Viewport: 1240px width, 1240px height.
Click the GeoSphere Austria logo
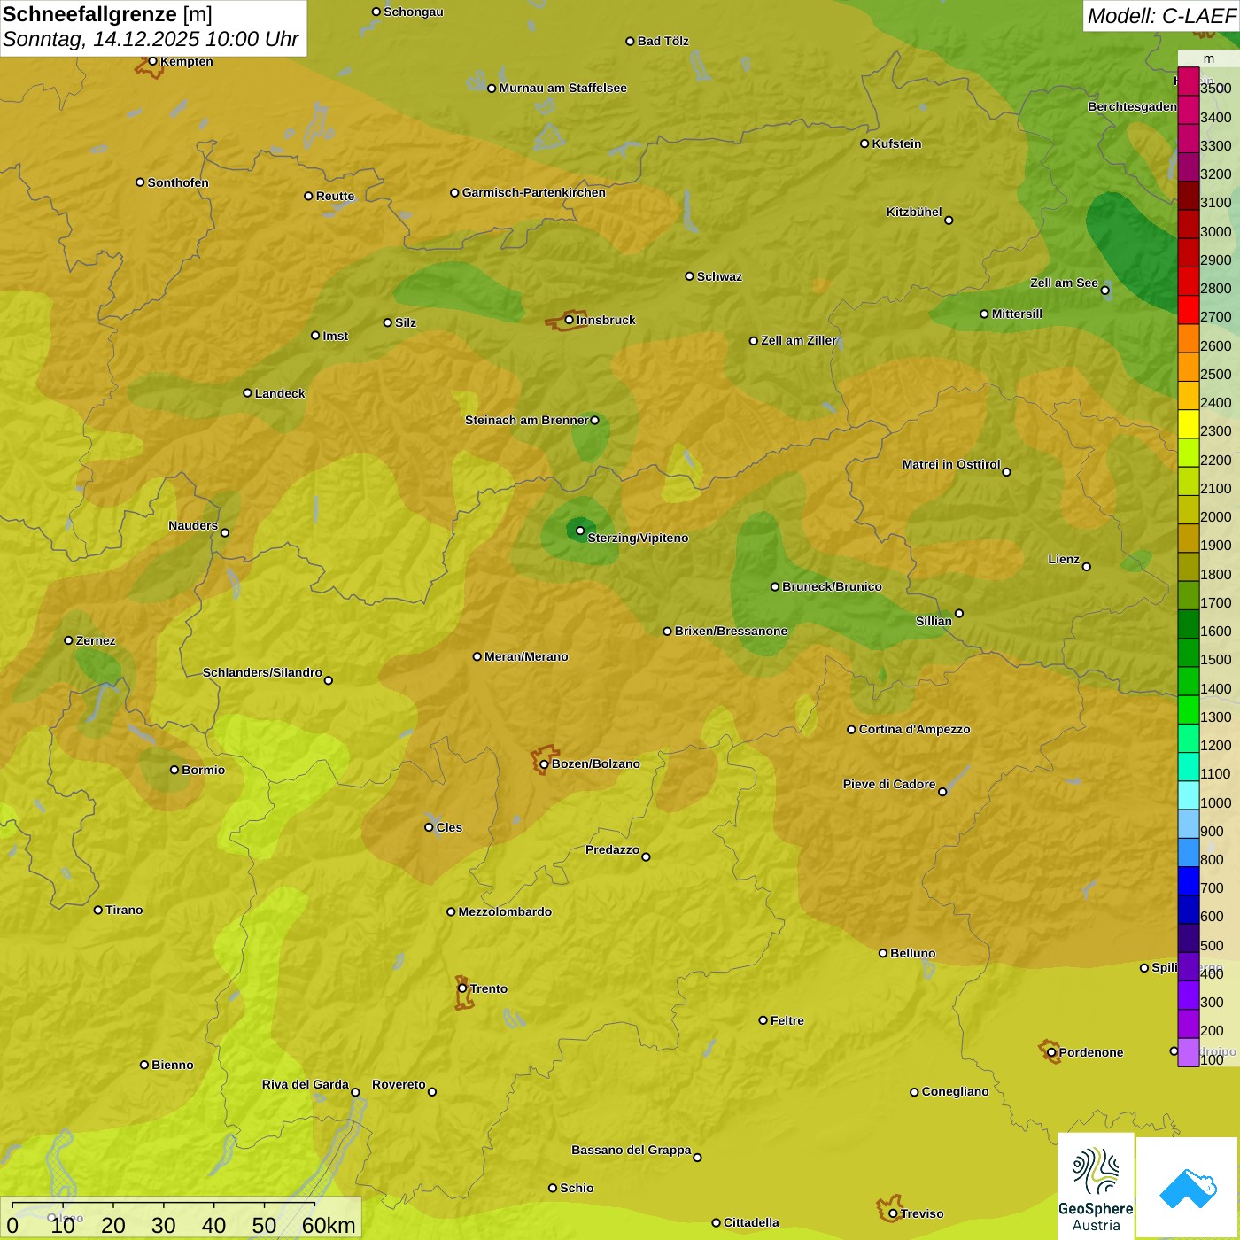[x=1096, y=1186]
